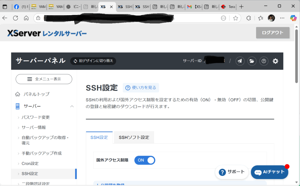Expand 全メニュー表示 menu
The width and height of the screenshot is (300, 186).
[x=44, y=79]
